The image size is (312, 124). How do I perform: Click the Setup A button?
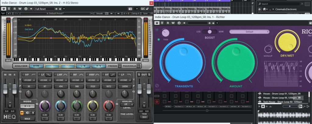pyautogui.click(x=136, y=14)
